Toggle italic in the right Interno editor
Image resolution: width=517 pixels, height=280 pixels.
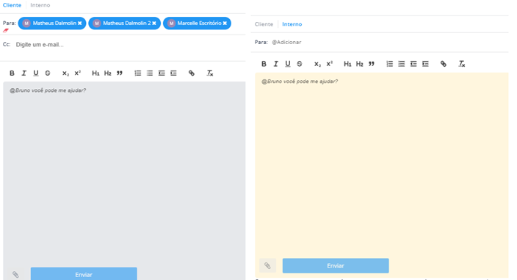pos(275,64)
